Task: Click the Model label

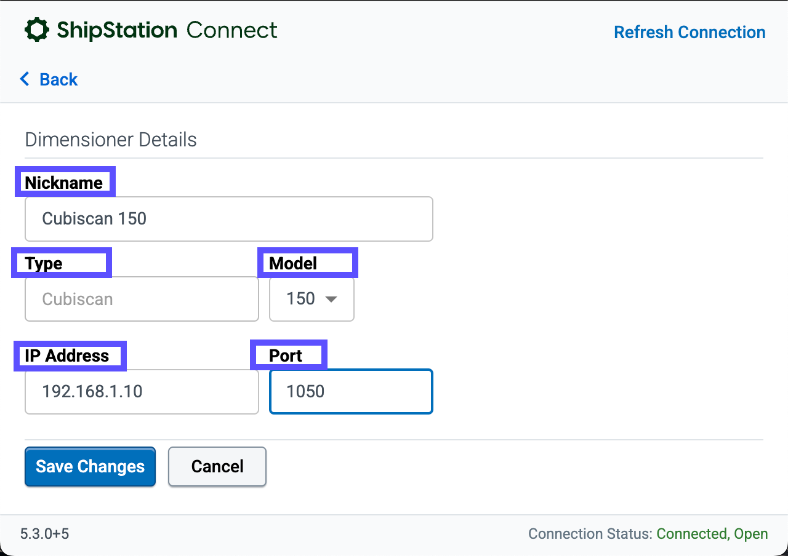Action: coord(293,263)
